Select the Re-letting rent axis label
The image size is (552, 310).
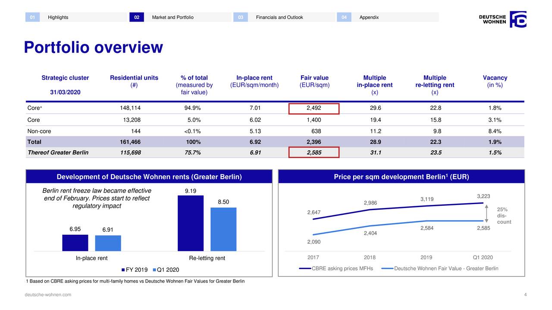coord(207,258)
